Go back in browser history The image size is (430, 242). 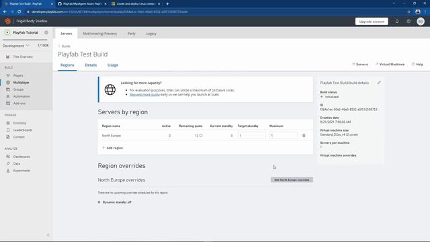point(5,12)
